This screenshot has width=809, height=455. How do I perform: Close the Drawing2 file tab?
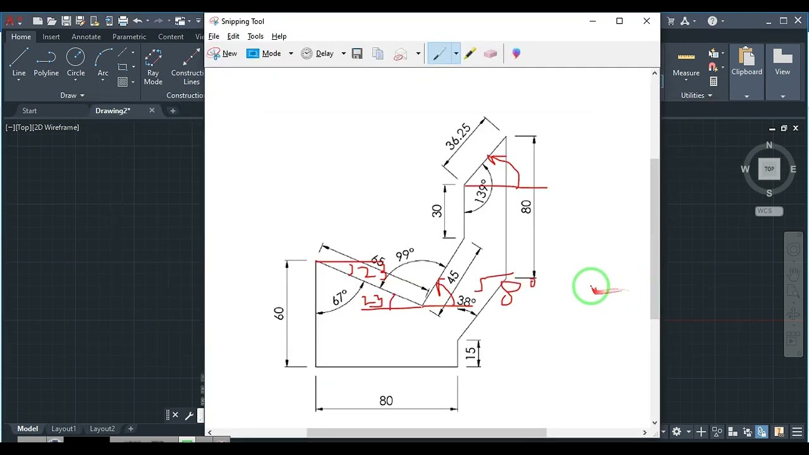point(152,110)
